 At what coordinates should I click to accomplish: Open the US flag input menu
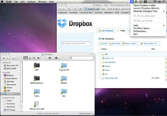[164, 2]
